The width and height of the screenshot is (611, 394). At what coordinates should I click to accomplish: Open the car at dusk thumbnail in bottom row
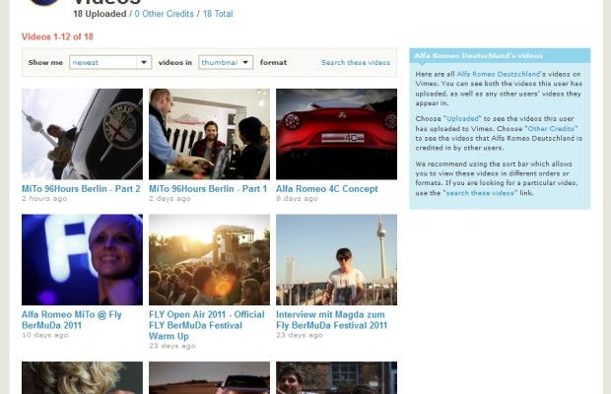[x=209, y=377]
